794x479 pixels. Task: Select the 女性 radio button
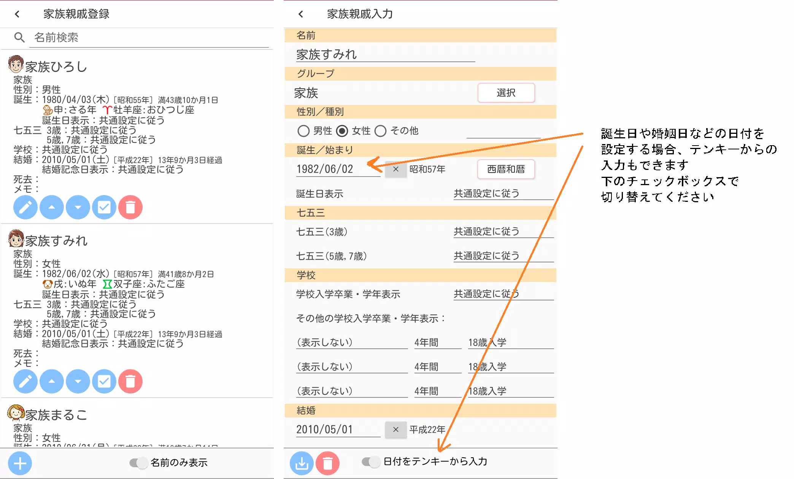pos(342,131)
